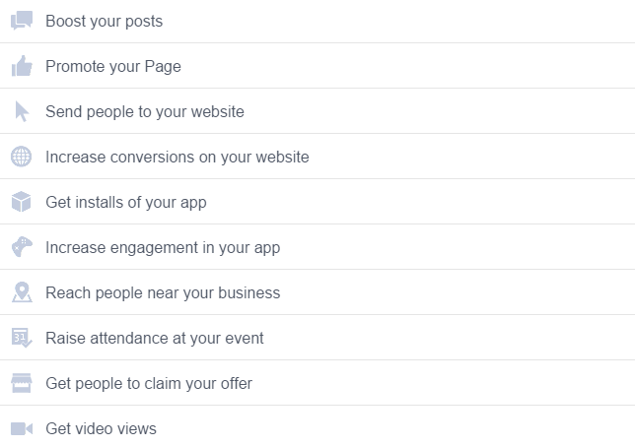Select Get people to claim your offer
The width and height of the screenshot is (636, 447).
(318, 383)
